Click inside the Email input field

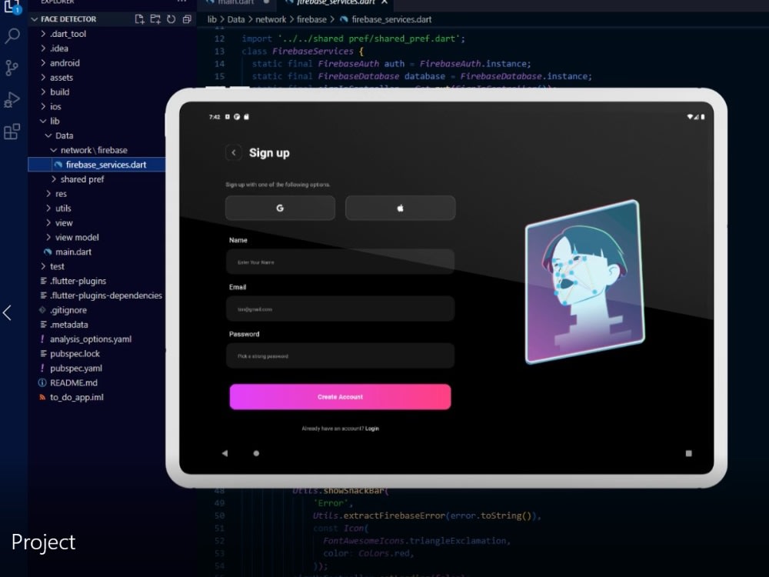coord(340,309)
